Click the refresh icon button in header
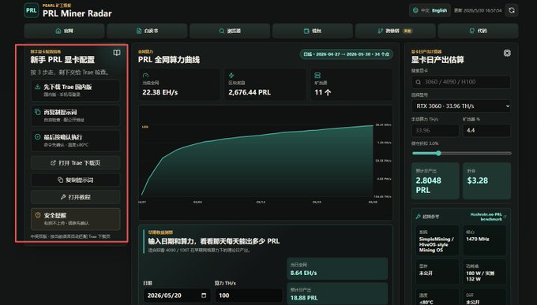Image resolution: width=537 pixels, height=305 pixels. coord(511,10)
